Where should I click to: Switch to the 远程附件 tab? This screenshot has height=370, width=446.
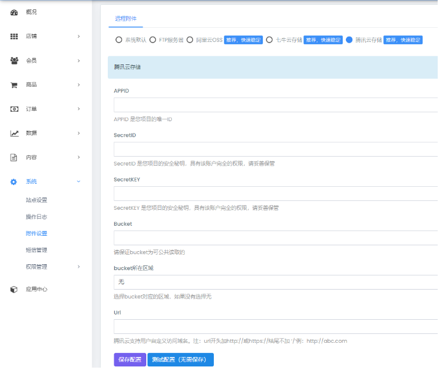(126, 19)
